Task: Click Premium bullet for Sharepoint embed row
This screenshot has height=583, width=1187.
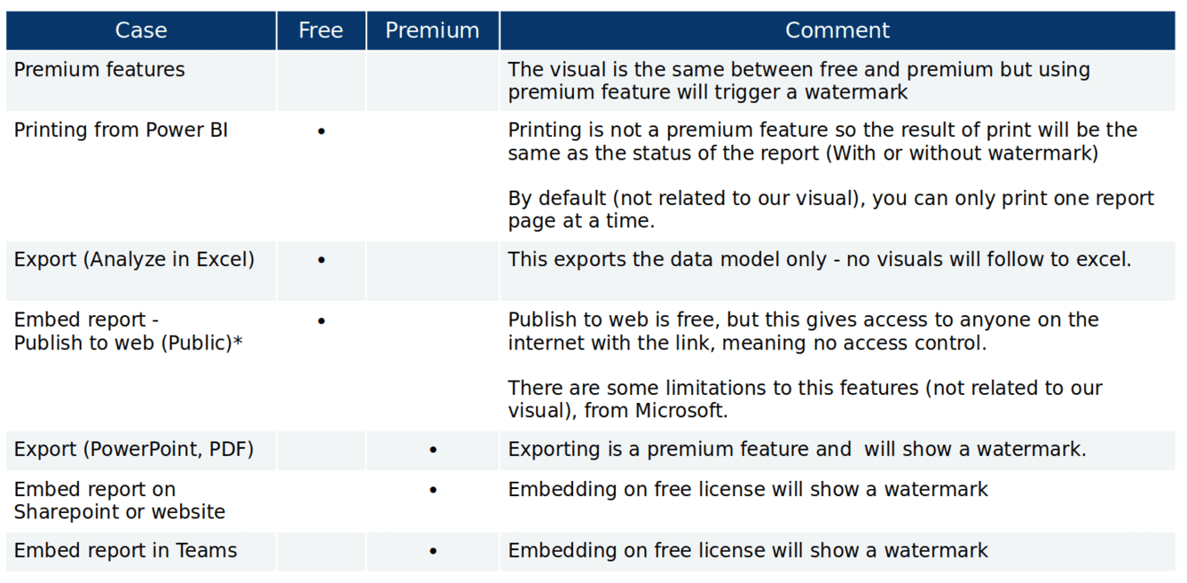Action: (x=433, y=491)
